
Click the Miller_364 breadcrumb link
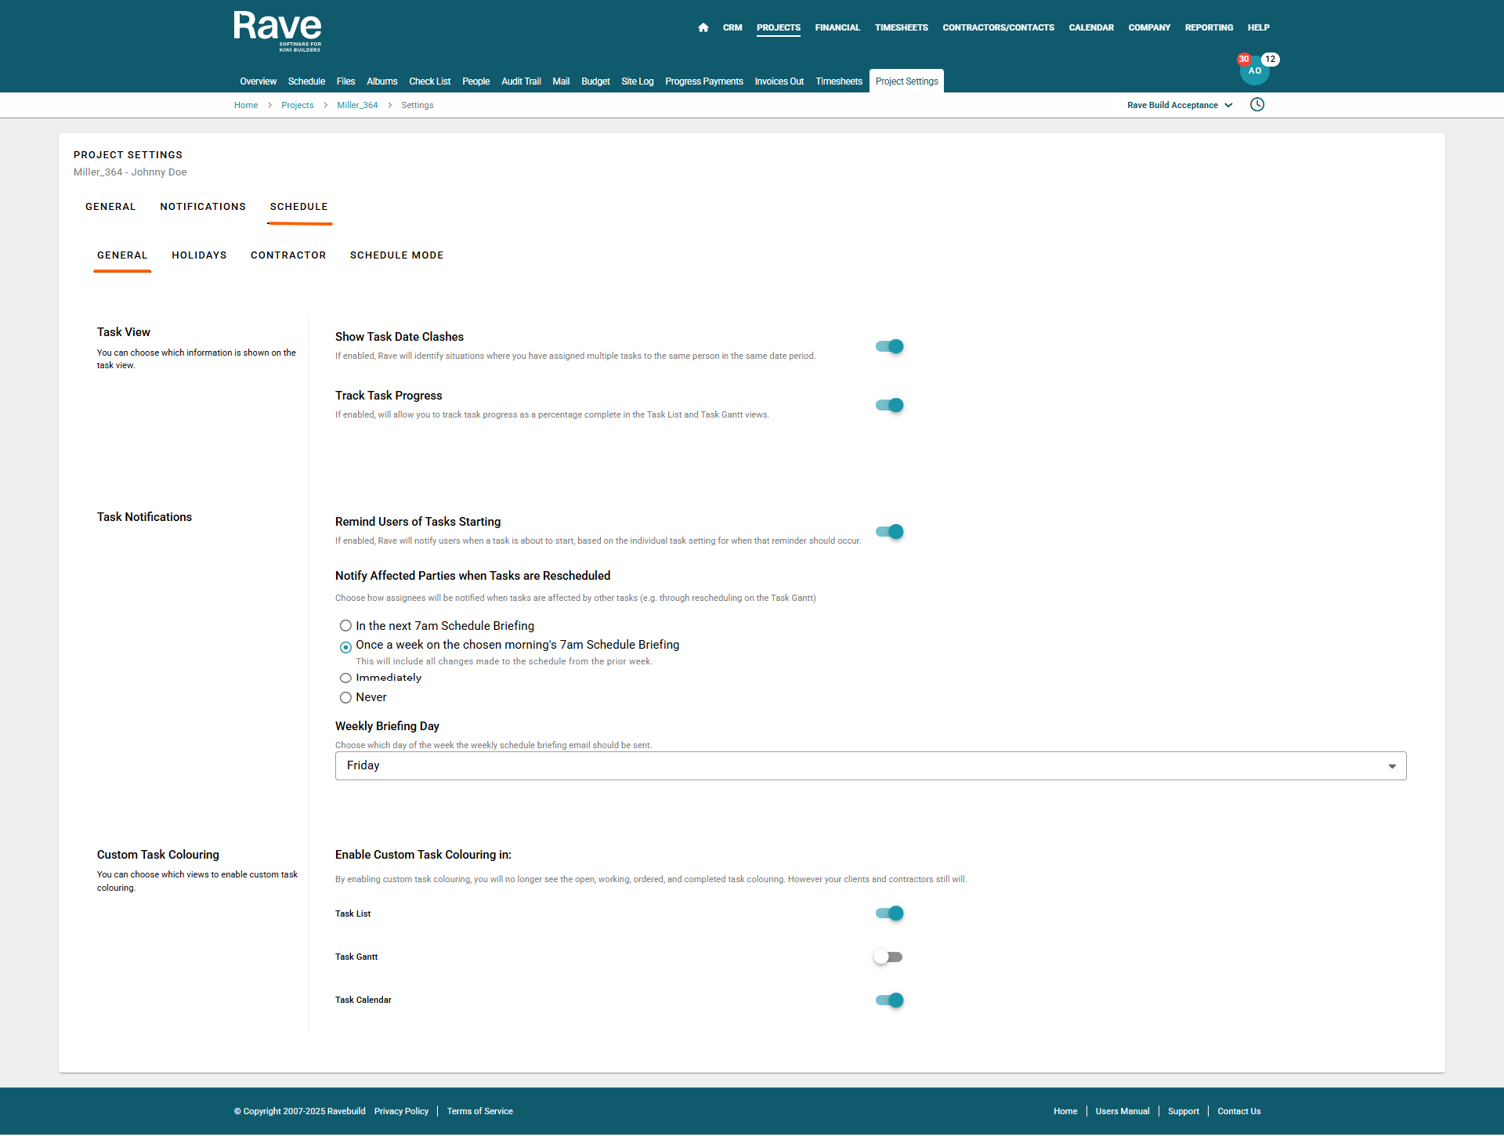click(x=357, y=105)
